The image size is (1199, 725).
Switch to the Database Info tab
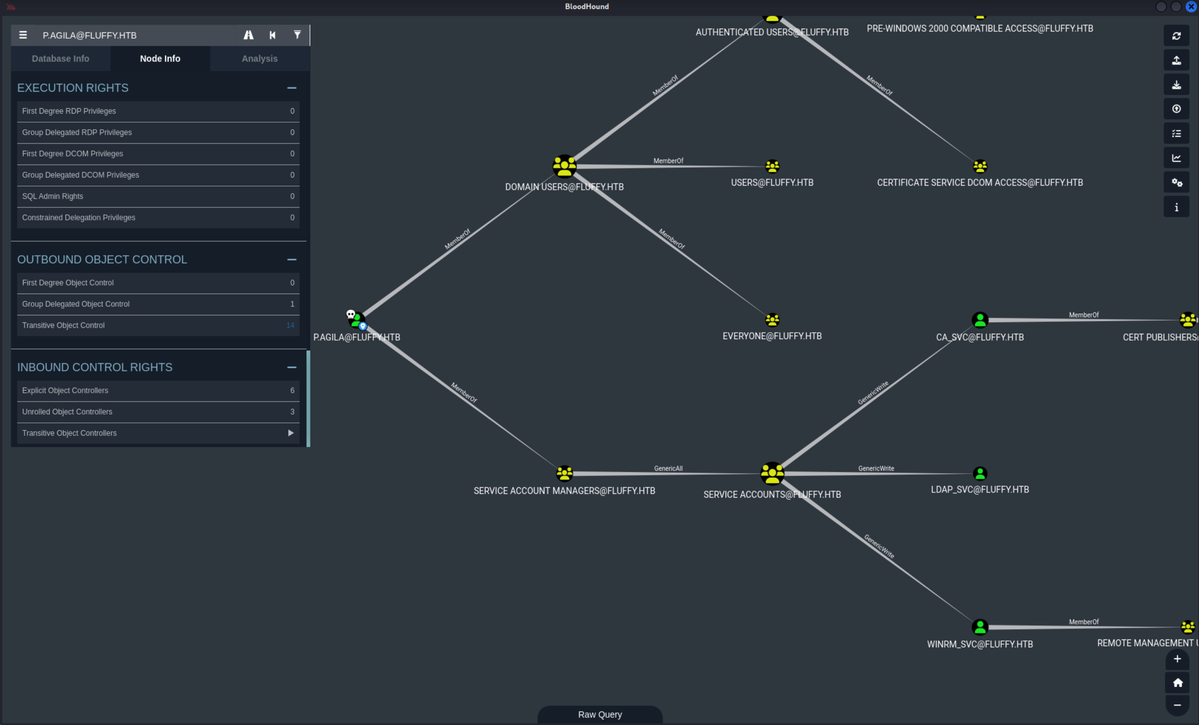[x=60, y=58]
